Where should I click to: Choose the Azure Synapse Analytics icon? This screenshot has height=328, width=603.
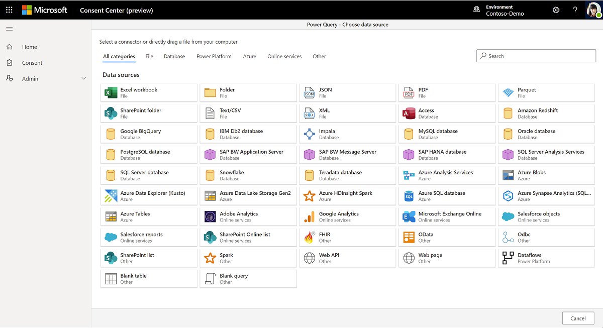[508, 196]
